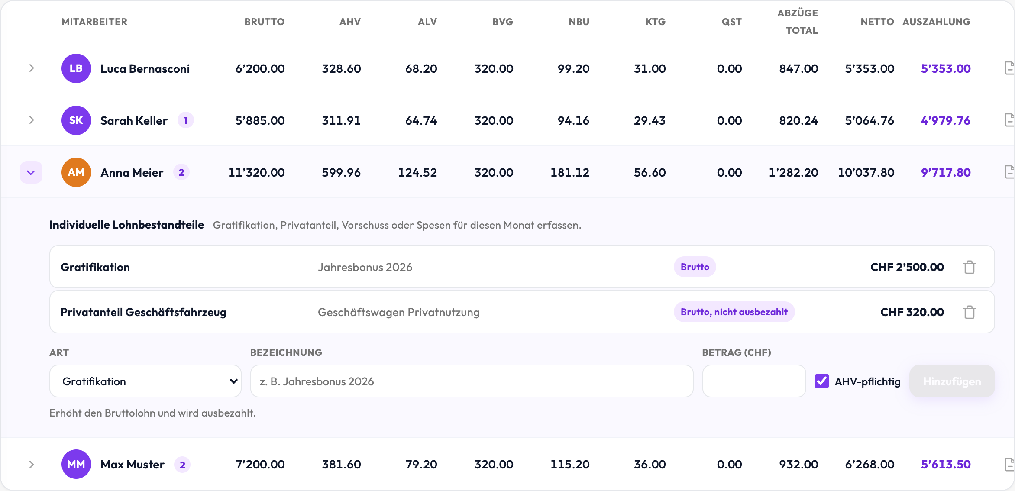Click Sarah Keller's payout 4'979.76
The image size is (1015, 491).
tap(946, 120)
